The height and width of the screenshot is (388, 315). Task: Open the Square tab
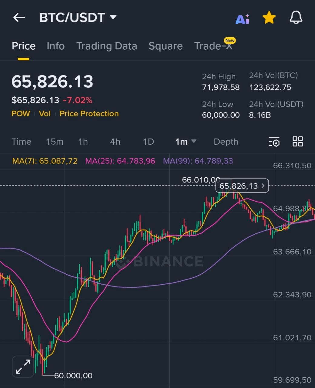point(165,46)
